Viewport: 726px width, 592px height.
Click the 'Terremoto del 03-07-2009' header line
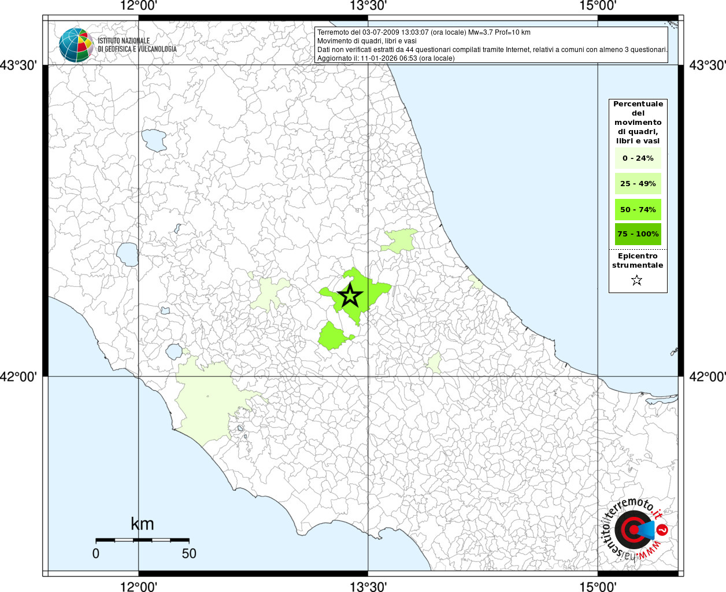[424, 32]
